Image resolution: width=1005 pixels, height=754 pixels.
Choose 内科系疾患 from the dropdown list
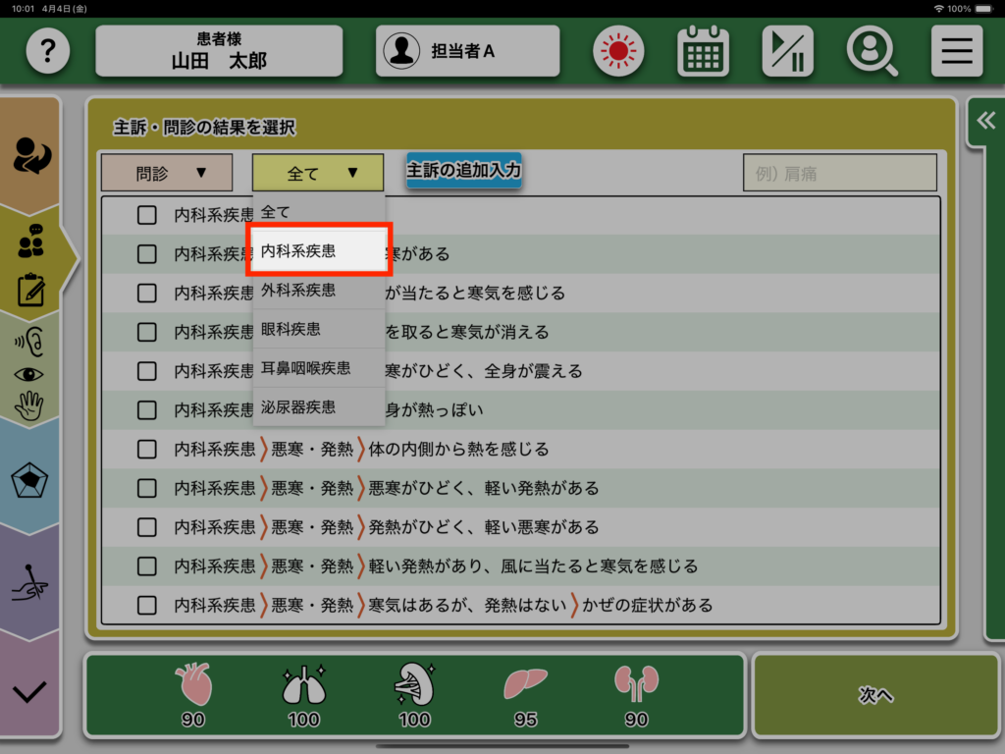tap(320, 250)
